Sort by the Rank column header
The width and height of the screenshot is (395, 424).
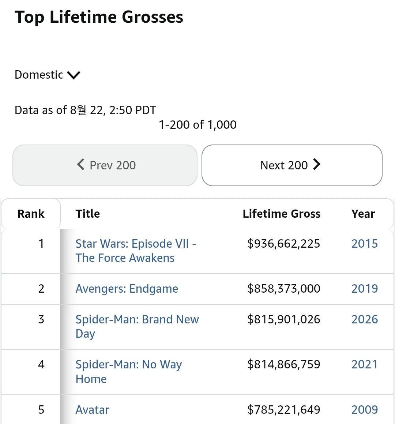click(31, 214)
